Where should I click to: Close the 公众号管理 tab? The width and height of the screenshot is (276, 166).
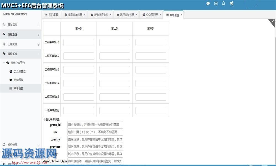(x=160, y=15)
